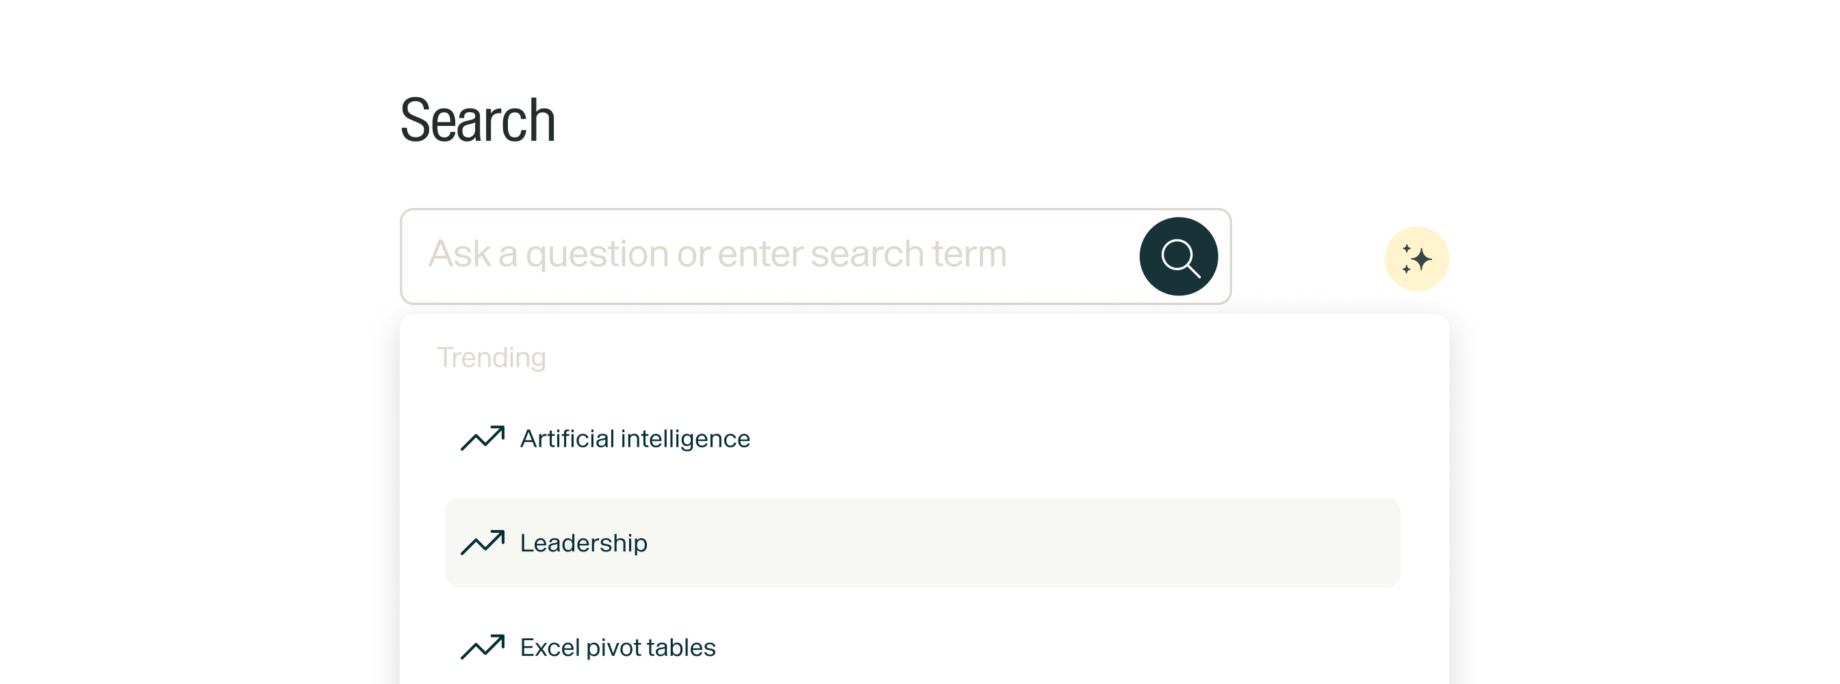The width and height of the screenshot is (1840, 684).
Task: Click the search box left border edge
Action: [401, 256]
